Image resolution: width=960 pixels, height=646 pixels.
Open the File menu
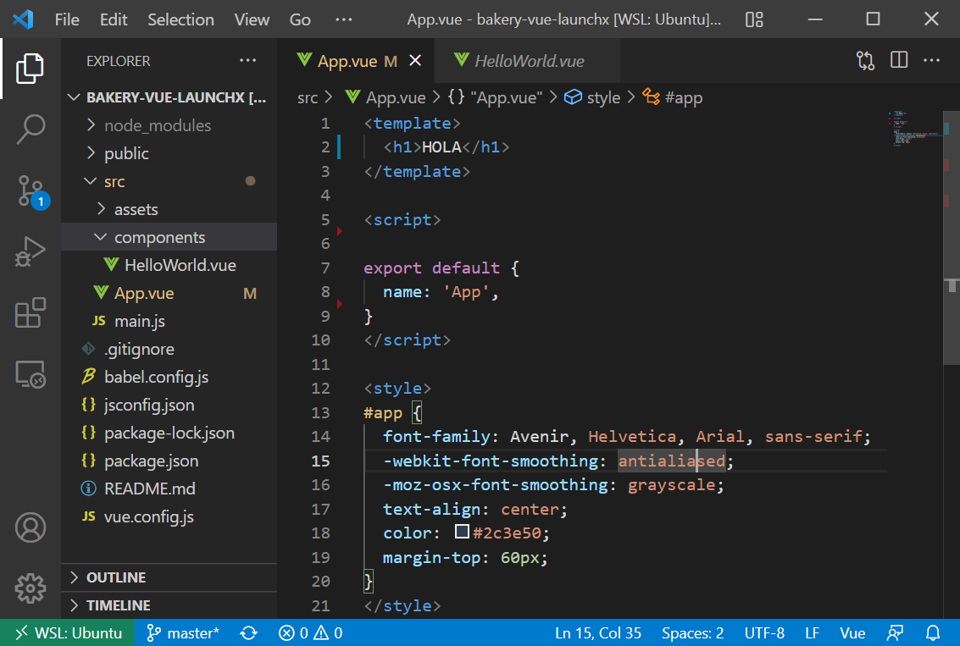(67, 19)
